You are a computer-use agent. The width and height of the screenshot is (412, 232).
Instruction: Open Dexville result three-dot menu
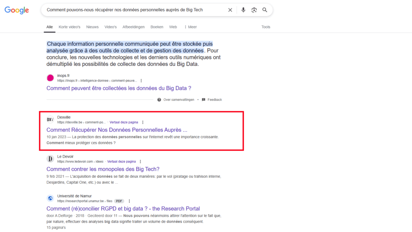click(x=143, y=122)
